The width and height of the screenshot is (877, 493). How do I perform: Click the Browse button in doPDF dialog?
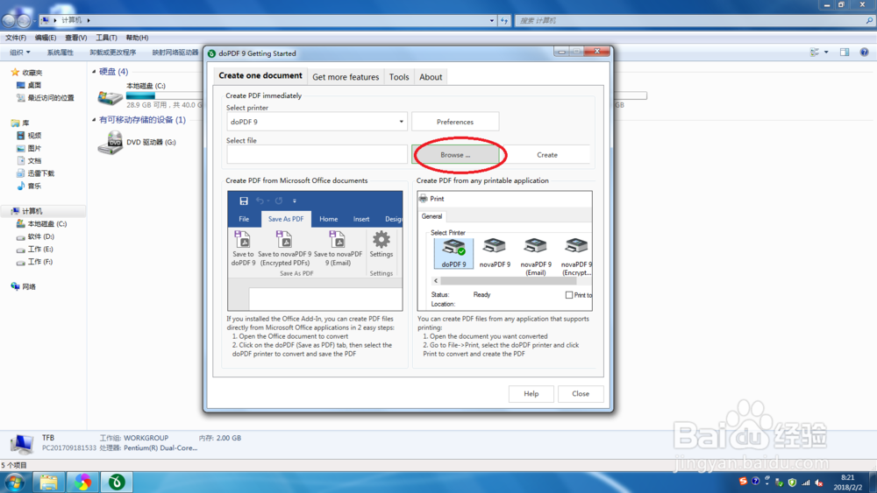(x=455, y=155)
